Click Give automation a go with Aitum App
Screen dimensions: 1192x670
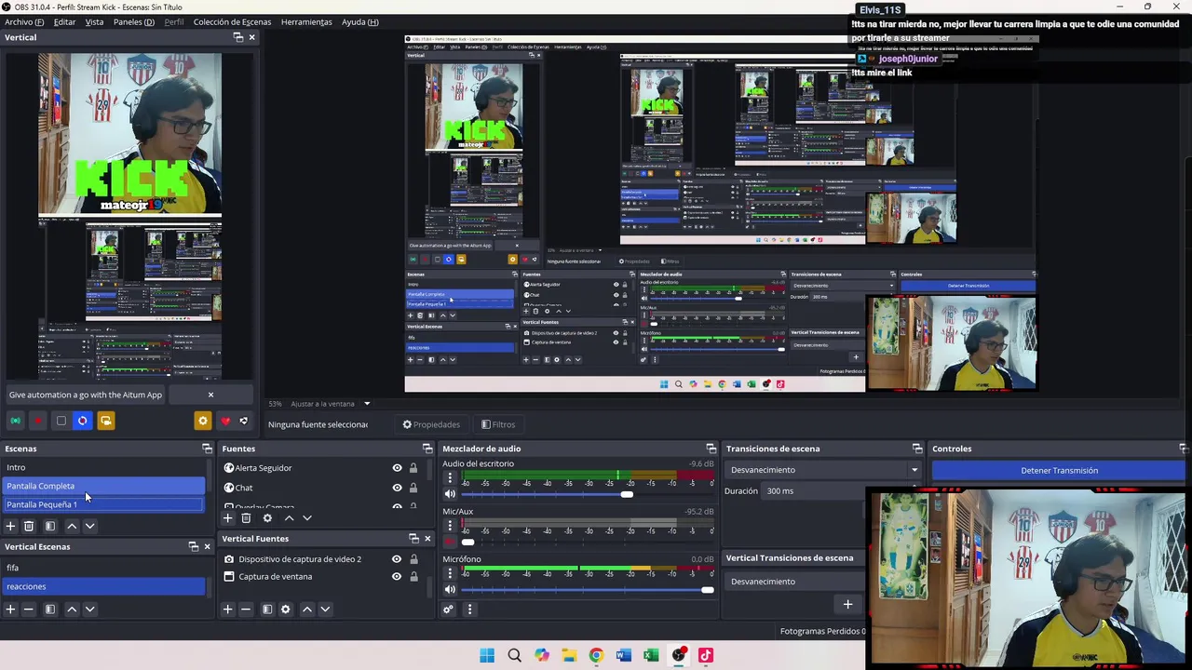click(x=86, y=395)
